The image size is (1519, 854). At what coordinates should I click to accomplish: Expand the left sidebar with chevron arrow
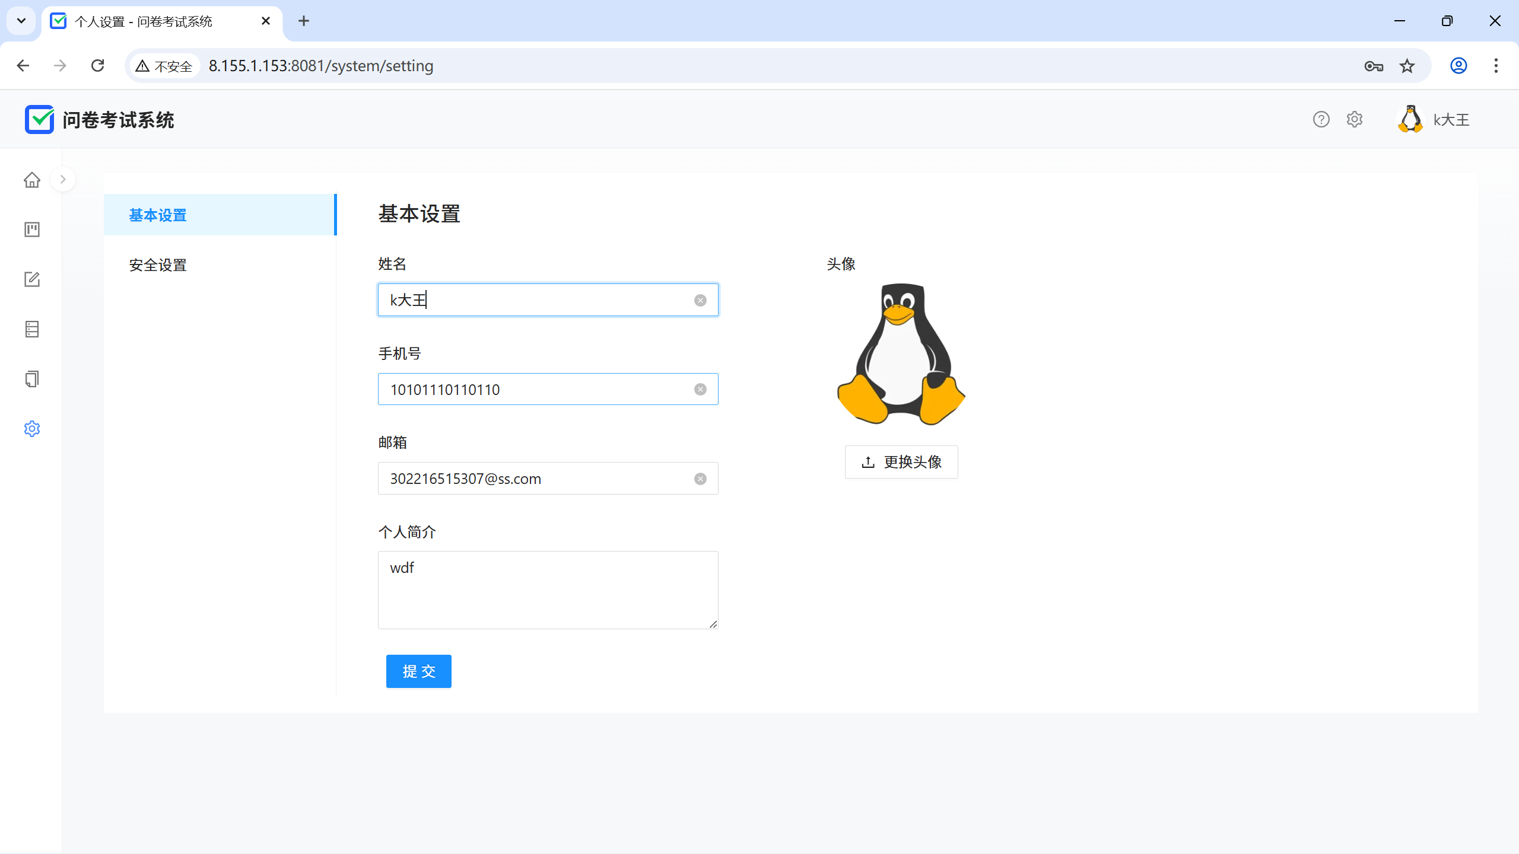point(63,179)
